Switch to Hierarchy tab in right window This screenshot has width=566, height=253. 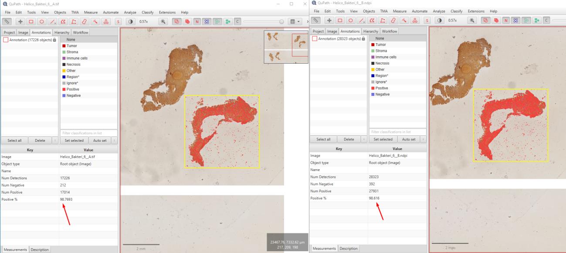click(371, 31)
